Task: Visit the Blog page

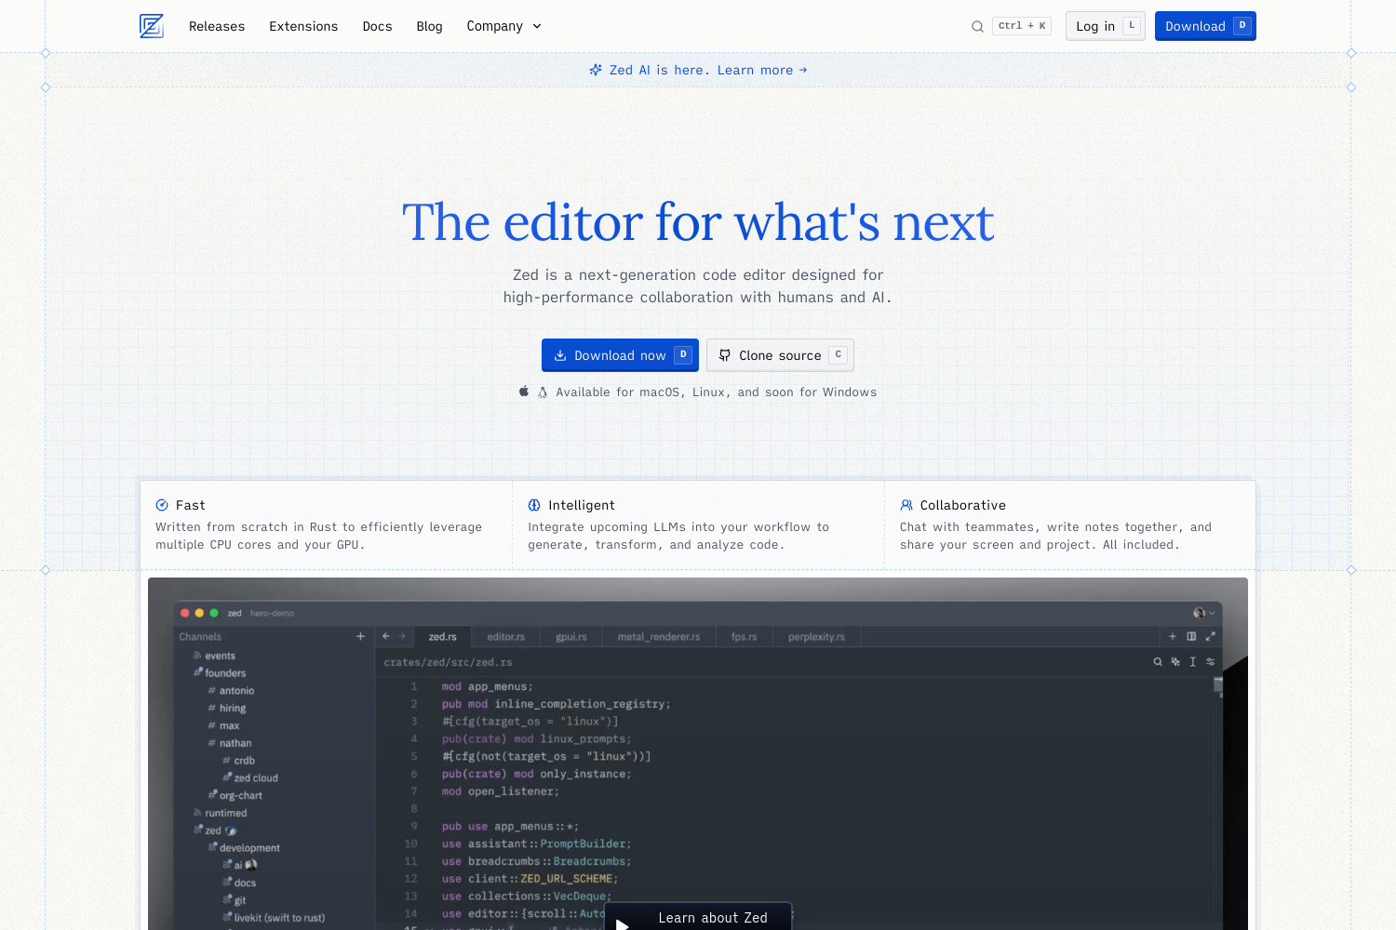Action: (429, 26)
